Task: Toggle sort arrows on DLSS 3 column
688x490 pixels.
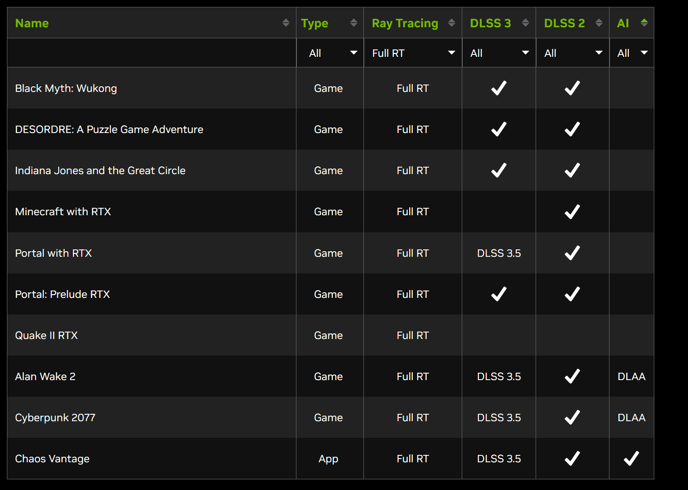Action: pos(525,23)
